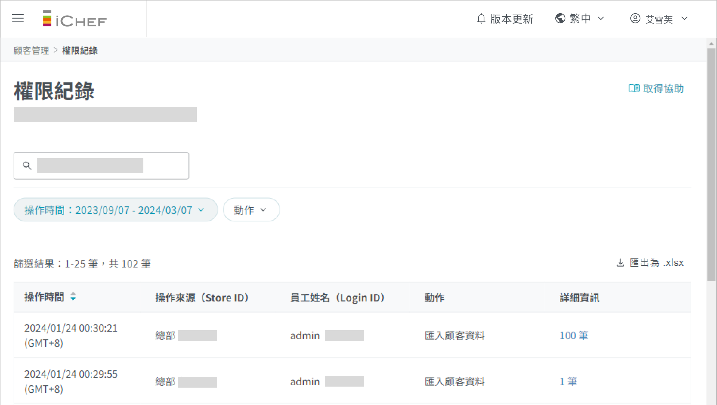
Task: Click the help book icon
Action: click(x=634, y=88)
